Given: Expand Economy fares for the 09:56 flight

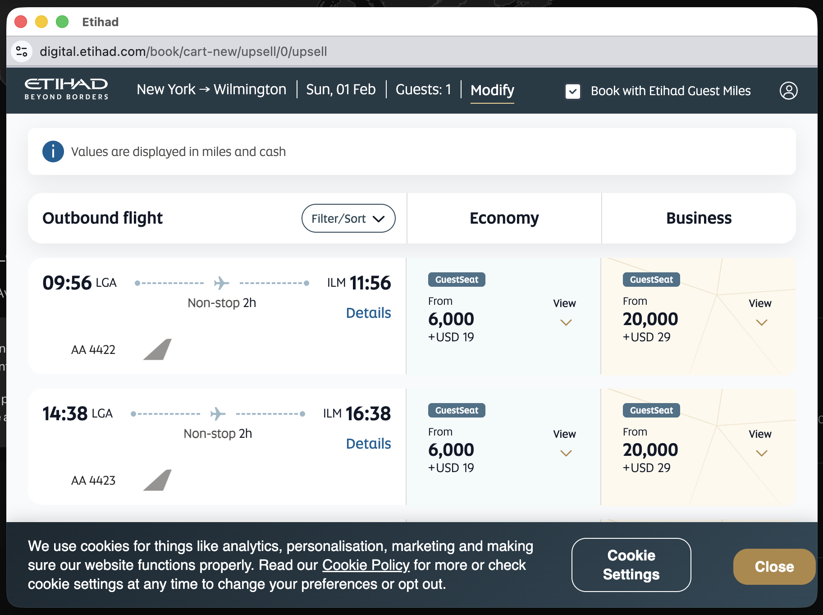Looking at the screenshot, I should 565,313.
